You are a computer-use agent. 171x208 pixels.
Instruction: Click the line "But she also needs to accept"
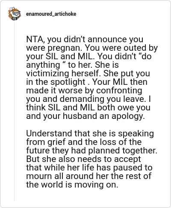[83, 159]
